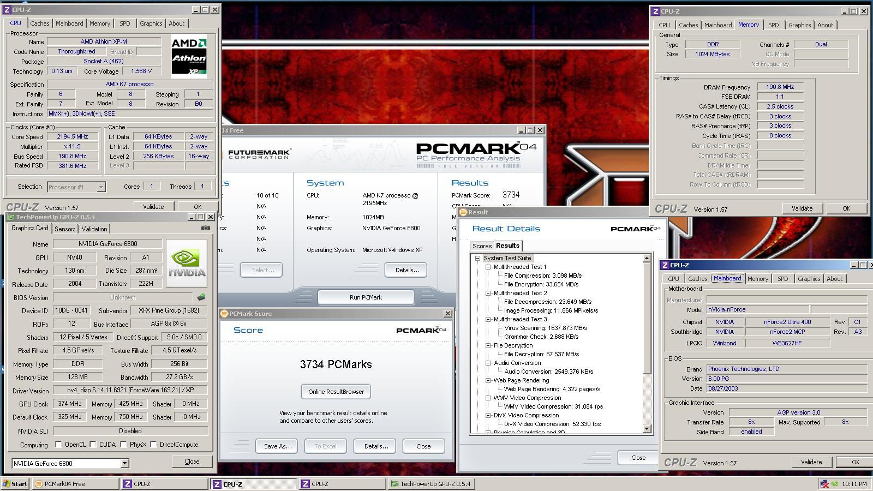Collapse the Audio Conversion node
This screenshot has height=491, width=873.
pyautogui.click(x=488, y=363)
